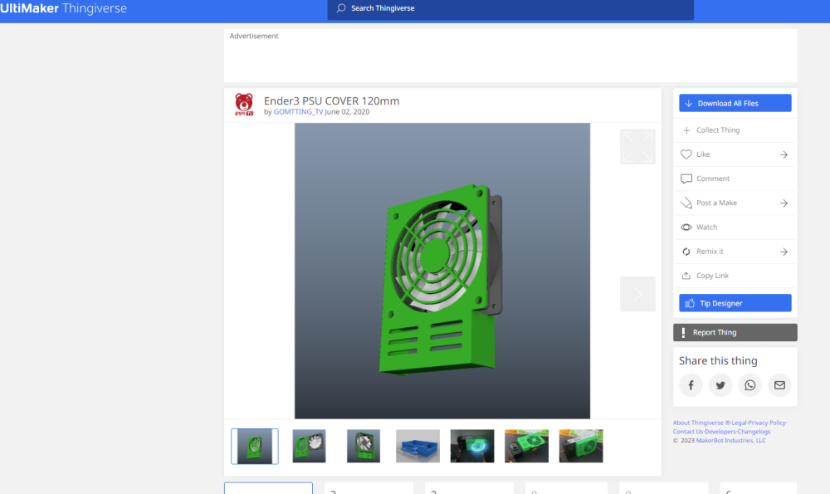The height and width of the screenshot is (494, 830).
Task: Select third thumbnail showing fan back view
Action: pyautogui.click(x=364, y=446)
